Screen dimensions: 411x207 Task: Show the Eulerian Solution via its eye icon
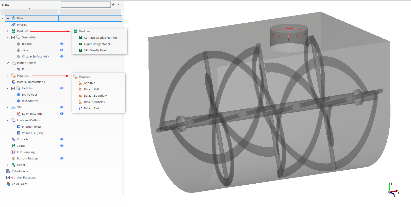[x=62, y=114]
